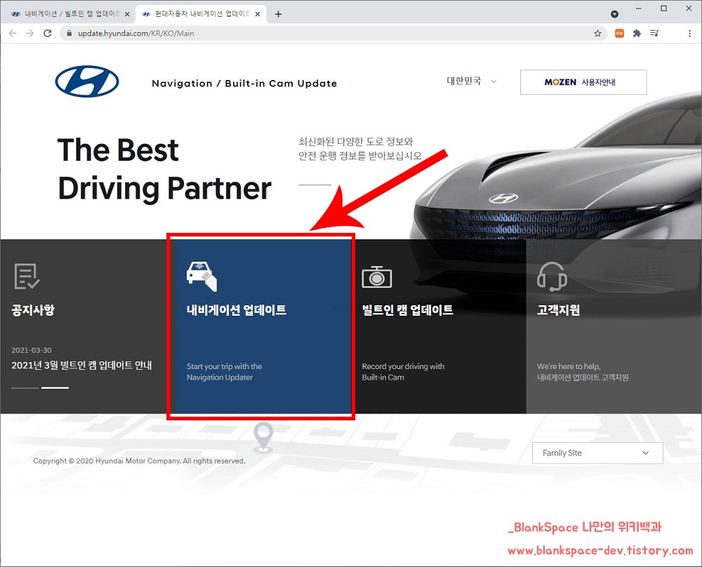702x567 pixels.
Task: Click the 최신화된 다양한 도로 정보와 tagline text
Action: tap(355, 142)
